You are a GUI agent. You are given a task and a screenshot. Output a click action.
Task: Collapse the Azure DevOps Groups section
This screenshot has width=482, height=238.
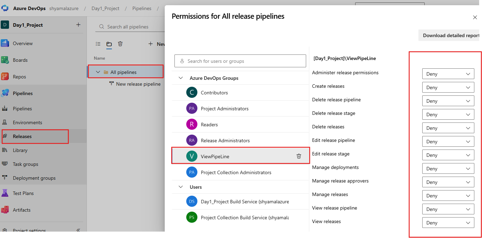point(181,78)
